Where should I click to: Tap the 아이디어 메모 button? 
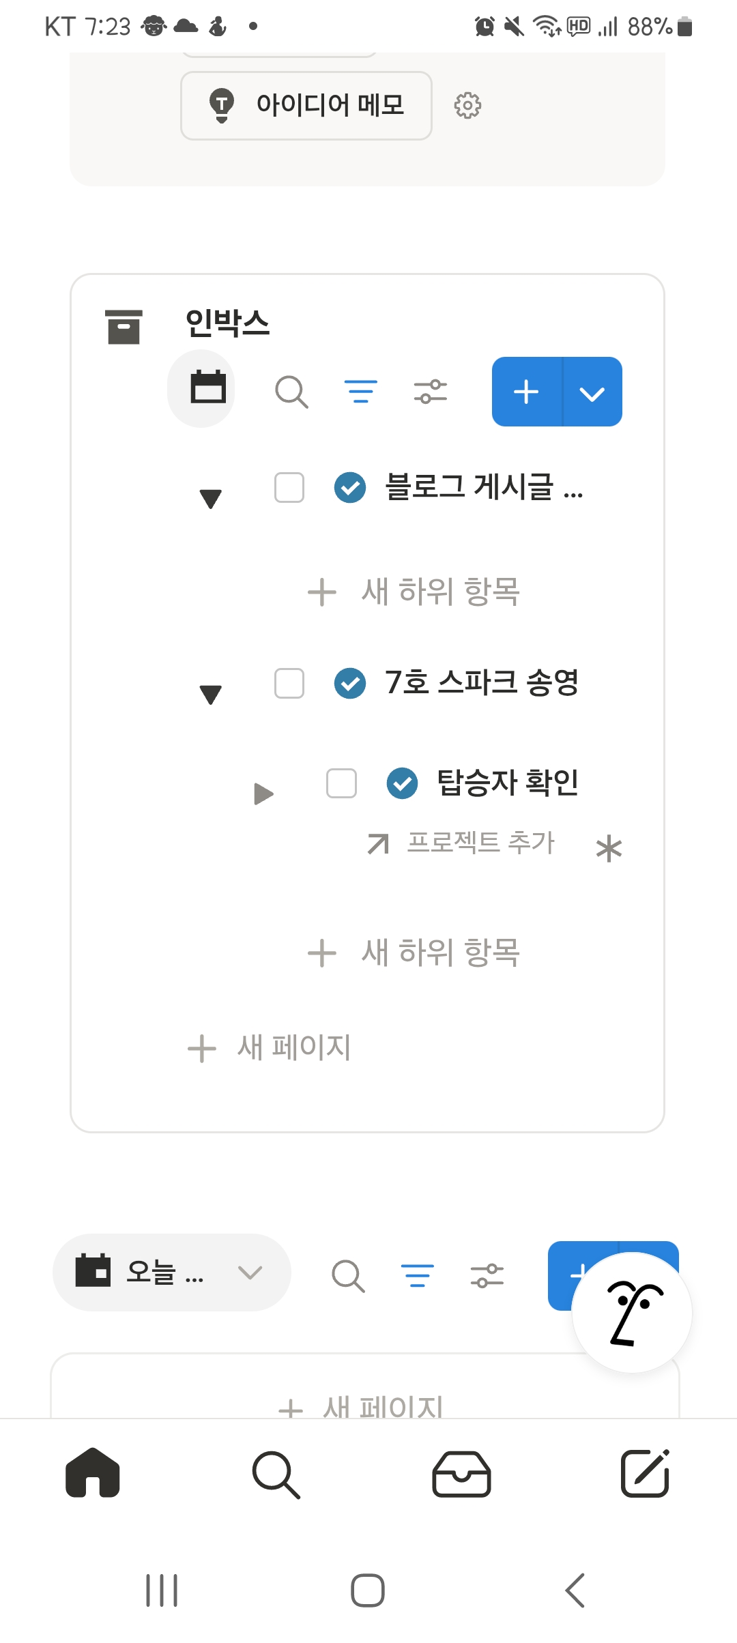(x=306, y=106)
